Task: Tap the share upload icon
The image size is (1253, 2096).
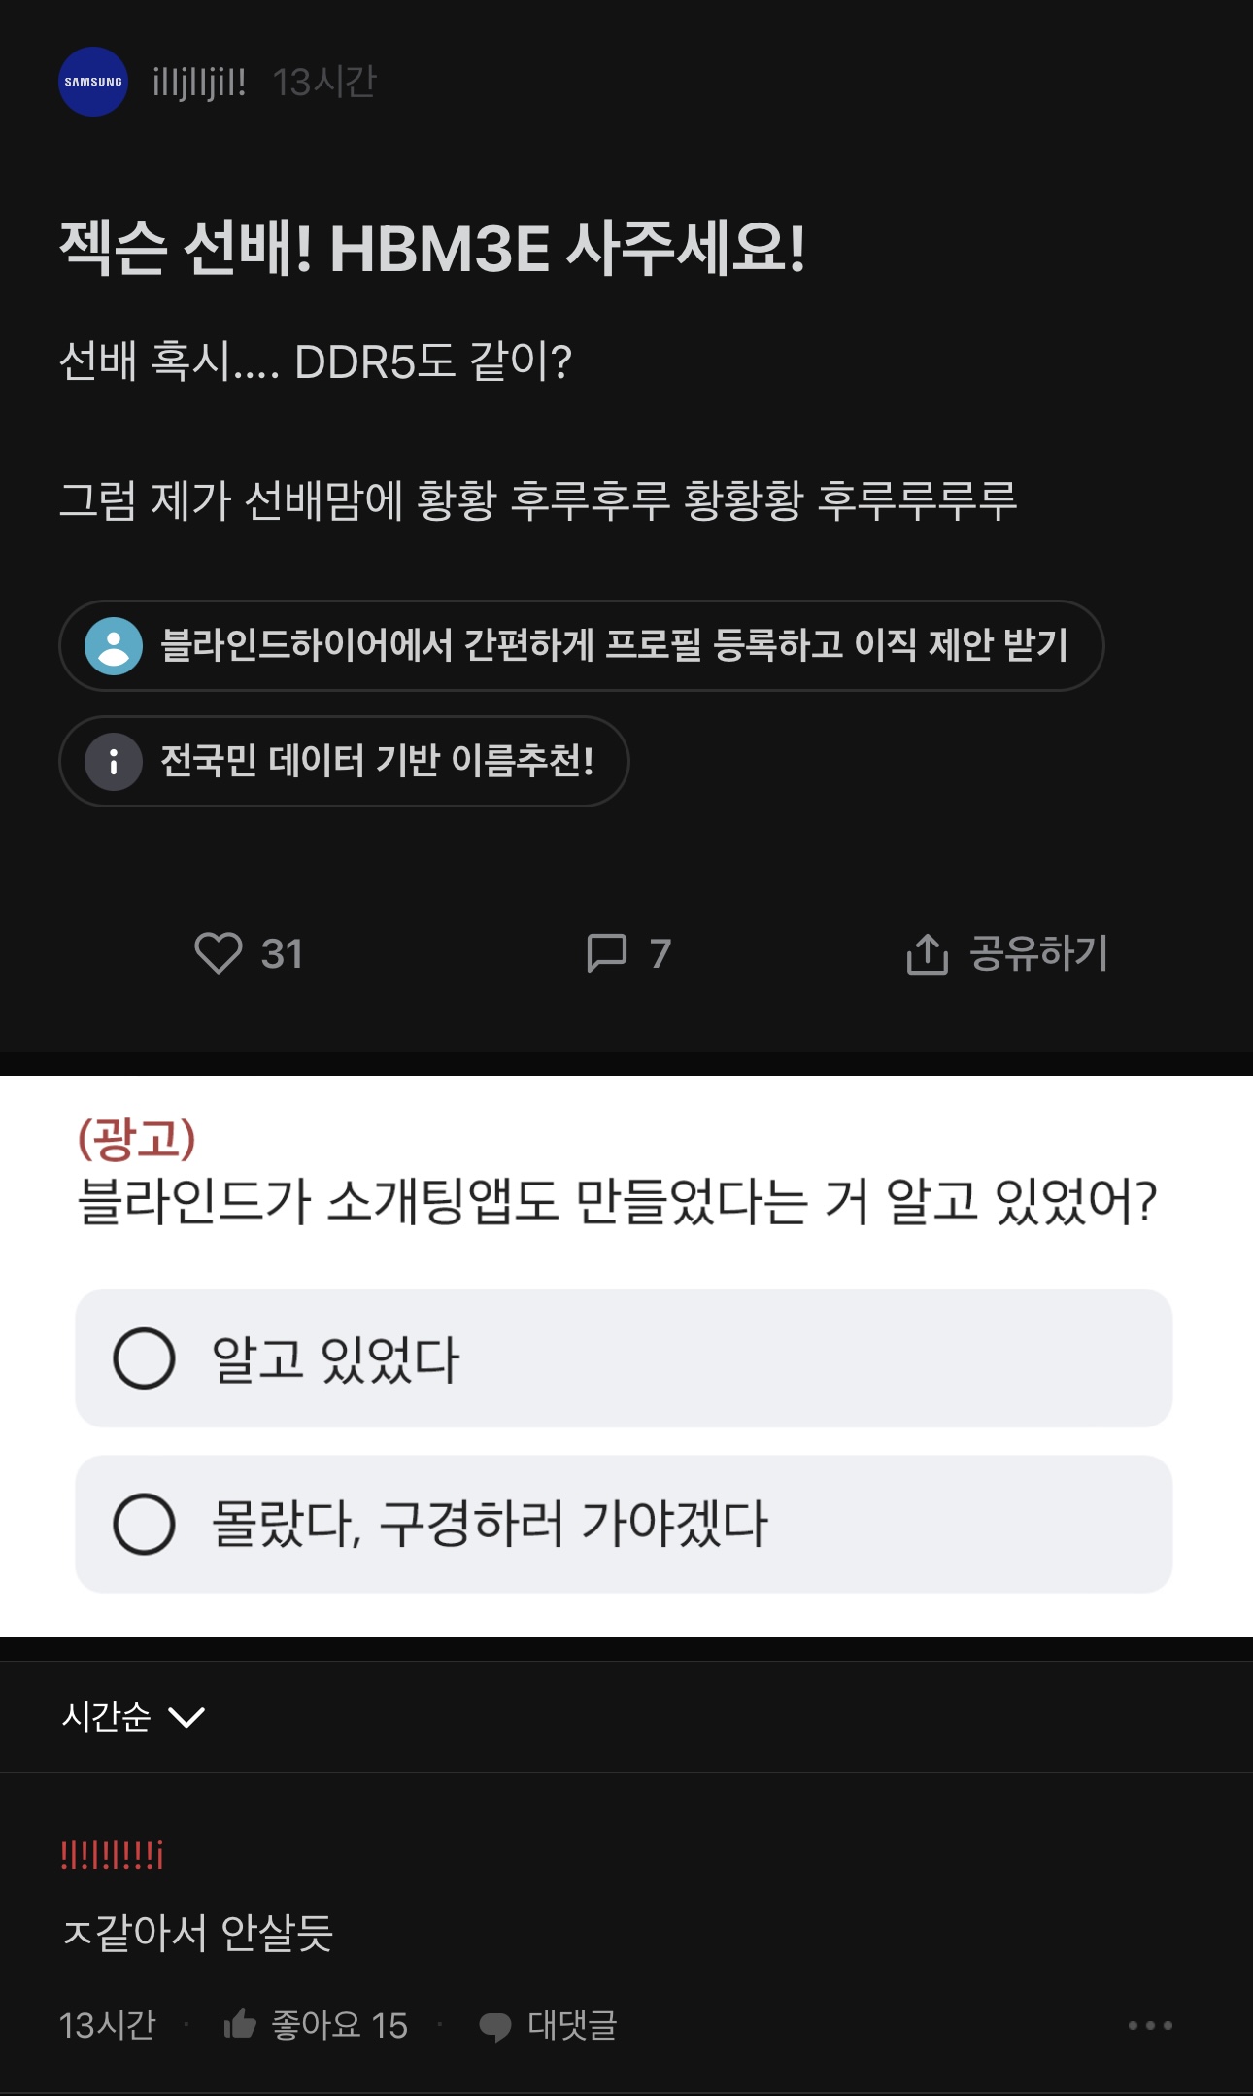Action: coord(927,953)
